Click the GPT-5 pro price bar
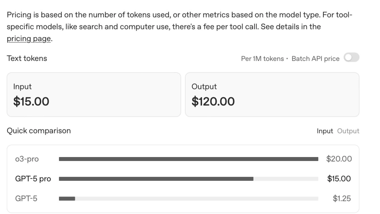 pyautogui.click(x=156, y=179)
